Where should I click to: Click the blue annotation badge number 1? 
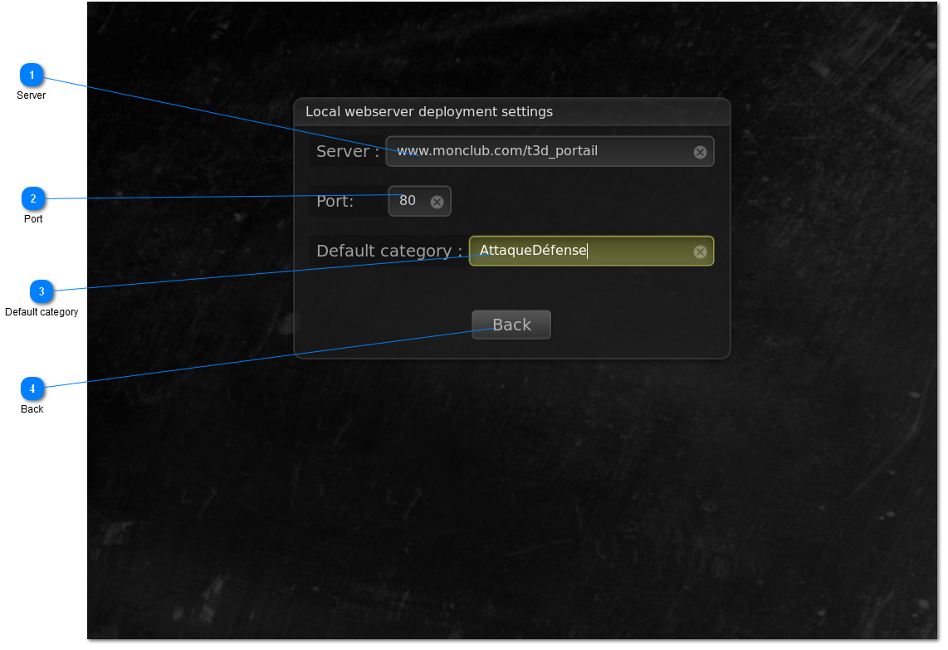(x=32, y=75)
